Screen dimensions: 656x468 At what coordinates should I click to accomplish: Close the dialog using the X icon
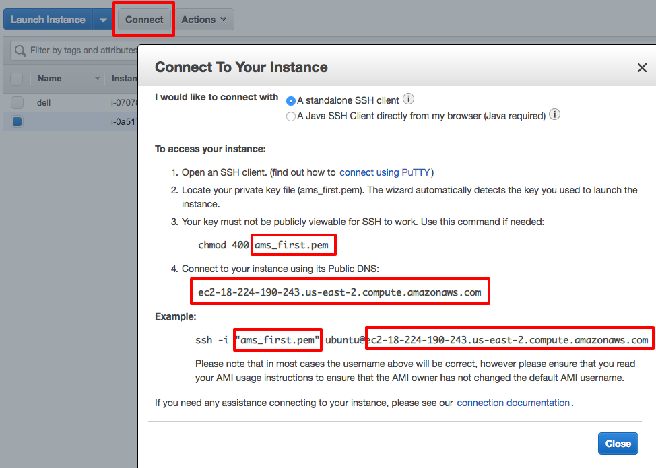point(642,68)
